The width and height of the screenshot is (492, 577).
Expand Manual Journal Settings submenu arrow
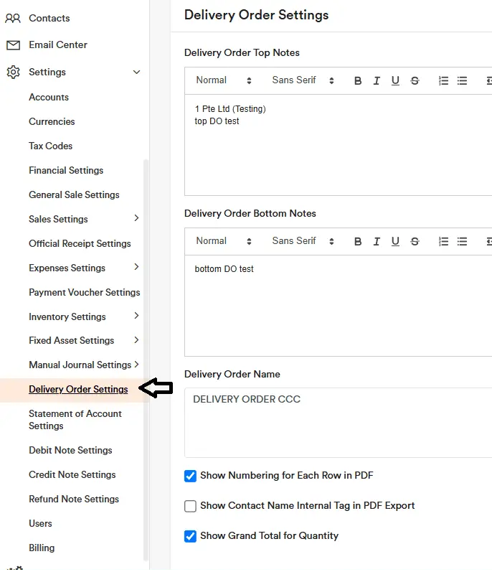136,365
